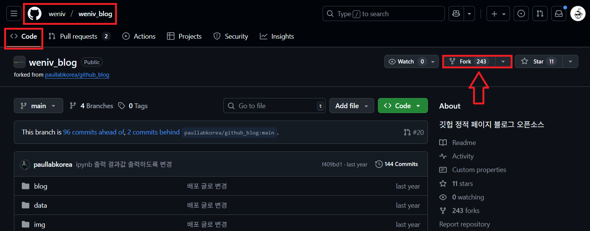This screenshot has height=231, width=590.
Task: Open the Security tab
Action: click(x=231, y=36)
